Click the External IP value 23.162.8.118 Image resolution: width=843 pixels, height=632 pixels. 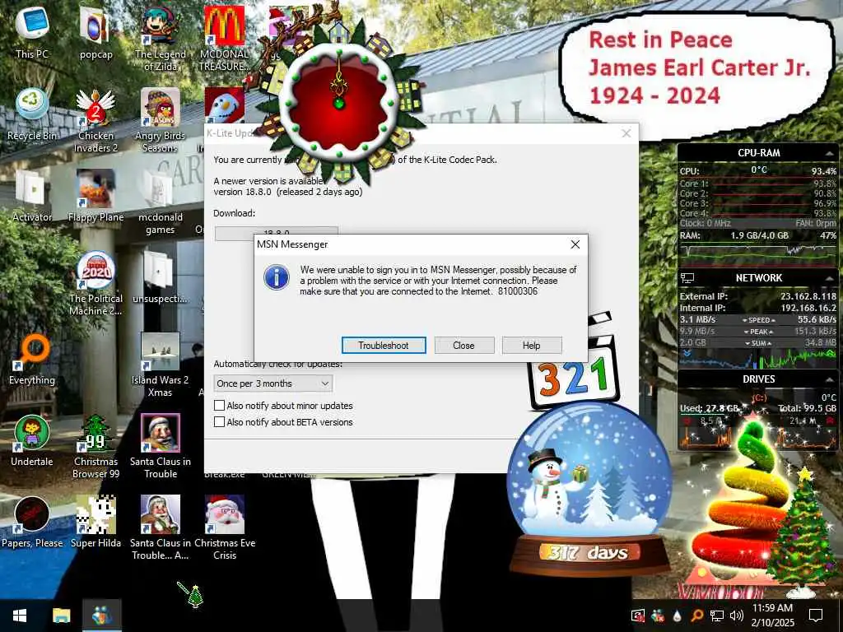808,296
